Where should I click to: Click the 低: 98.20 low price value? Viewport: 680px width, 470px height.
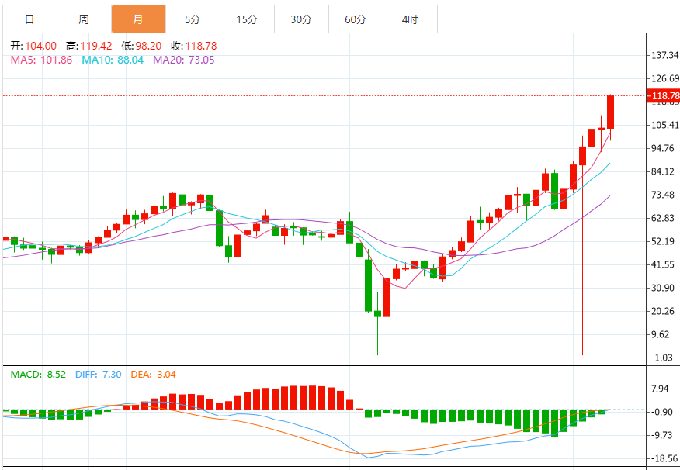pos(141,46)
